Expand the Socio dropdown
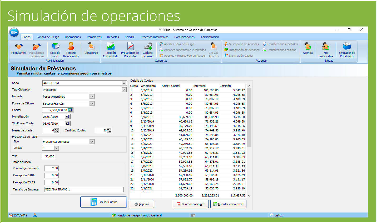Screen dimensions: 377x223 point(124,83)
